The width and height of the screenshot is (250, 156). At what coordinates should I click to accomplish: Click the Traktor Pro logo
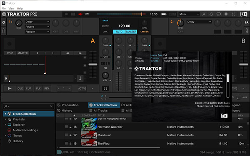coord(20,14)
